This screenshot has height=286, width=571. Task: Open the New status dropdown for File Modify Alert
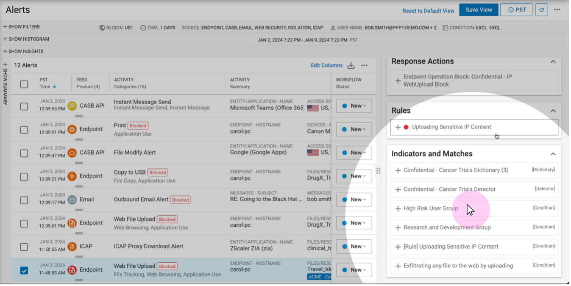pyautogui.click(x=354, y=153)
